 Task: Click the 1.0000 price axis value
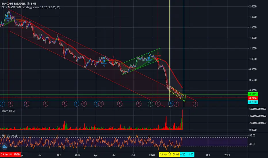tap(253, 59)
